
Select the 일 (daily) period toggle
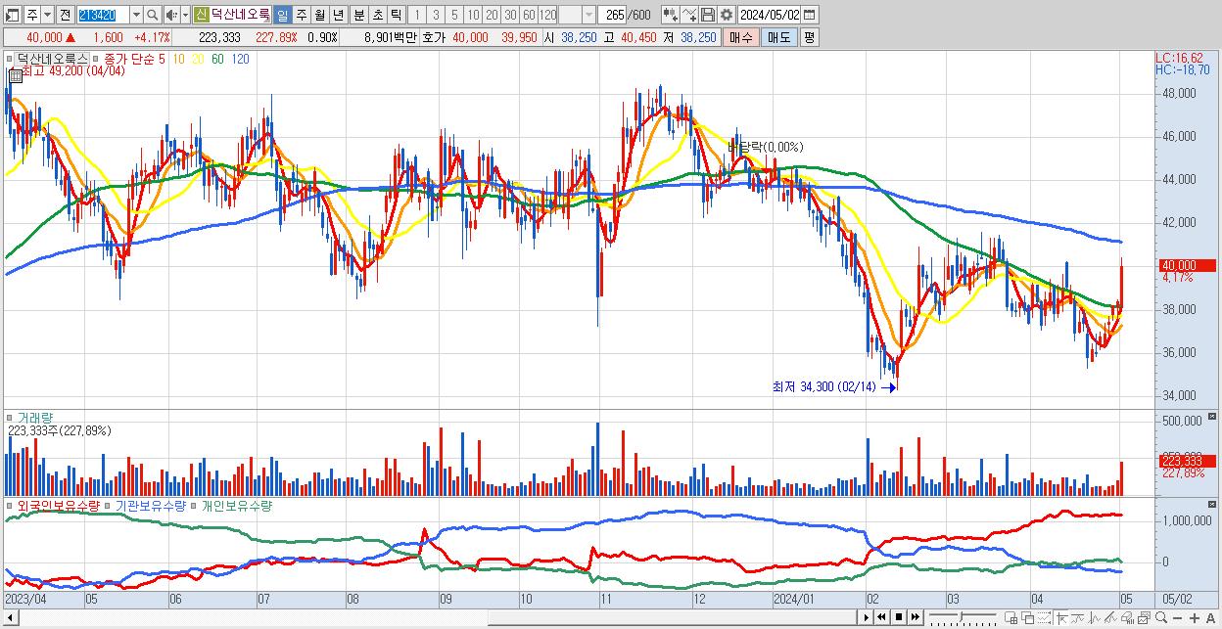pos(282,15)
